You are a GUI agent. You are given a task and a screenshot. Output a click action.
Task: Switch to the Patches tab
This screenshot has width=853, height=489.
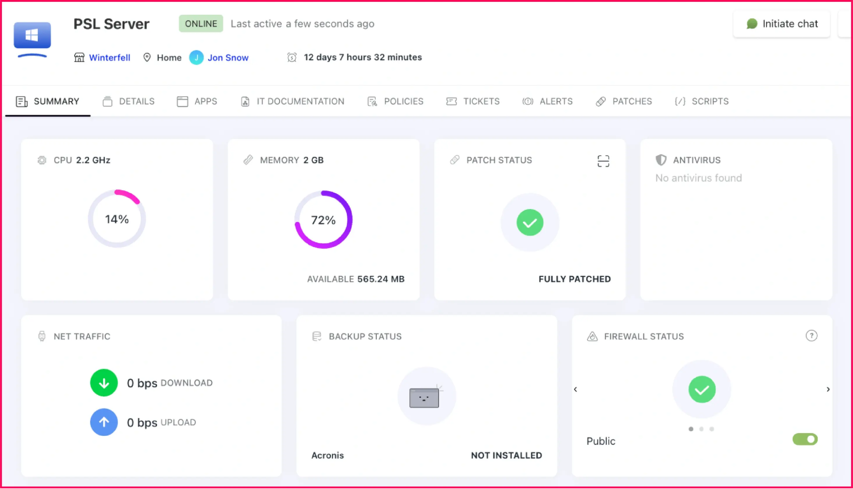coord(632,101)
